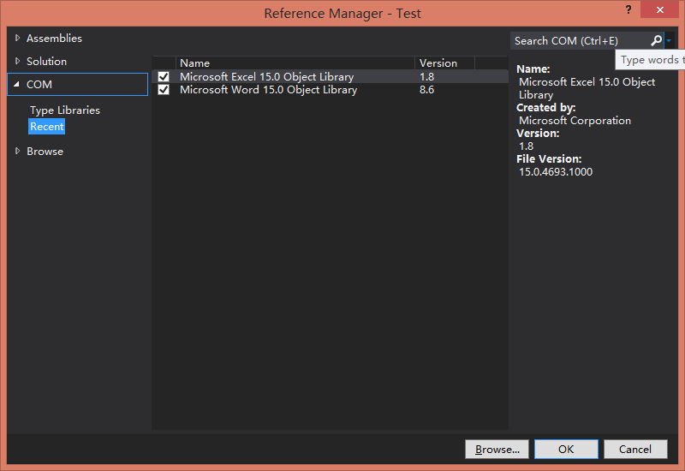Select Microsoft Word 15.0 Object Library row
685x471 pixels.
pos(331,90)
